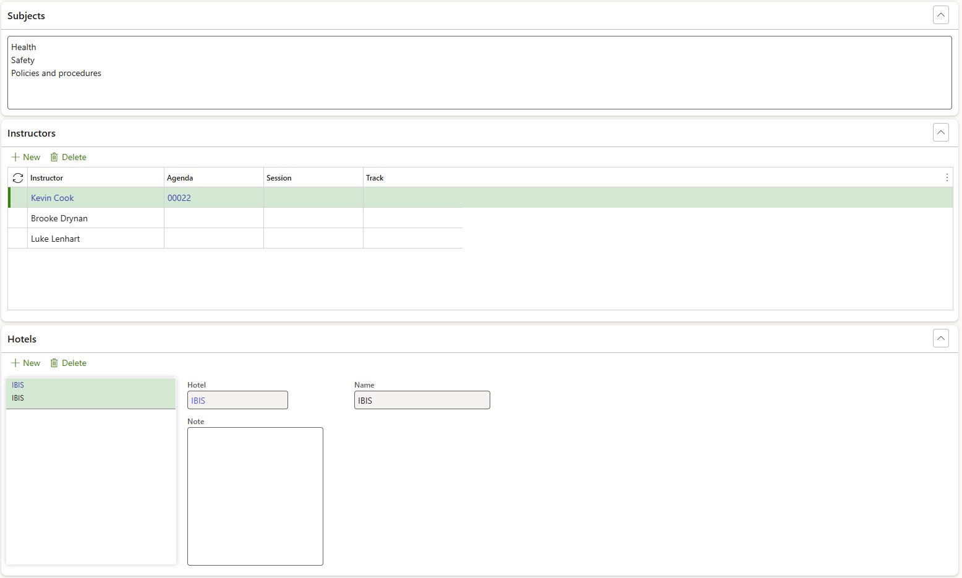962x578 pixels.
Task: Collapse the Instructors section
Action: 940,132
